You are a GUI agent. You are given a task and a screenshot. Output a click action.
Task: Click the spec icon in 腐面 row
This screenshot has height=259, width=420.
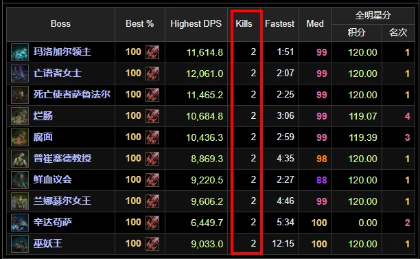[152, 137]
